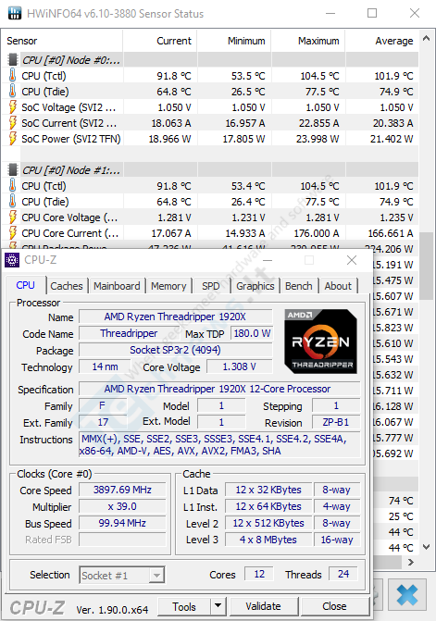Switch to the Bench tab
Image resolution: width=436 pixels, height=621 pixels.
(x=299, y=286)
